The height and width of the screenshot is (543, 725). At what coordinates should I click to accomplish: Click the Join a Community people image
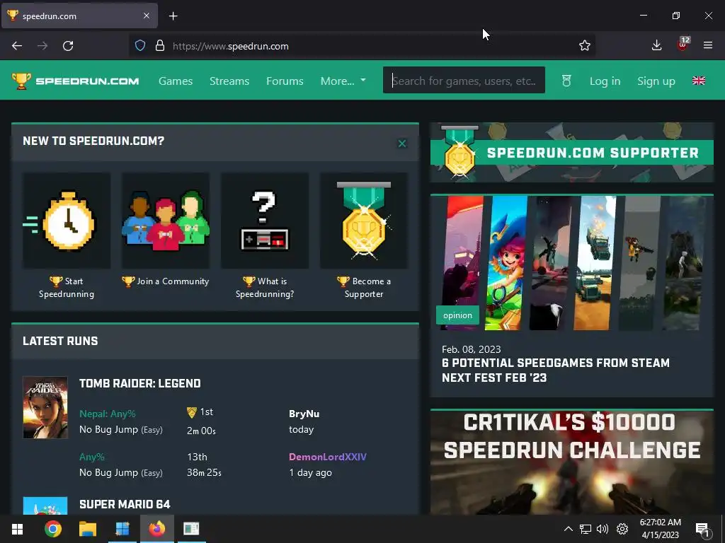click(x=166, y=221)
